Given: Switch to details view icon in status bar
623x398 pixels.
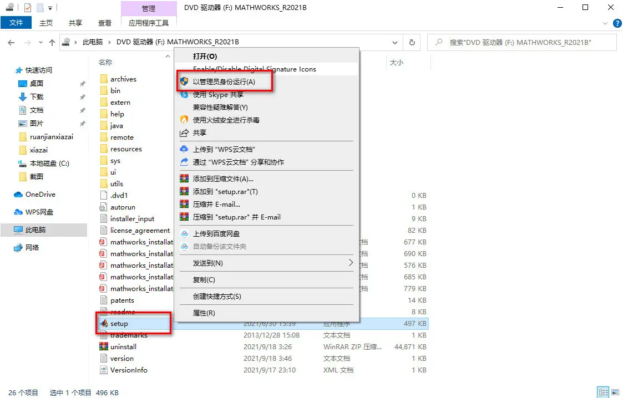Looking at the screenshot, I should point(604,392).
